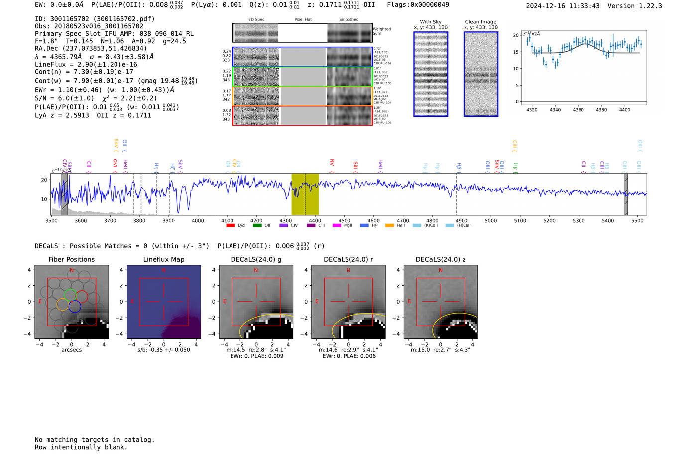Open the Fiber Positions image
The image size is (697, 474).
point(72,302)
